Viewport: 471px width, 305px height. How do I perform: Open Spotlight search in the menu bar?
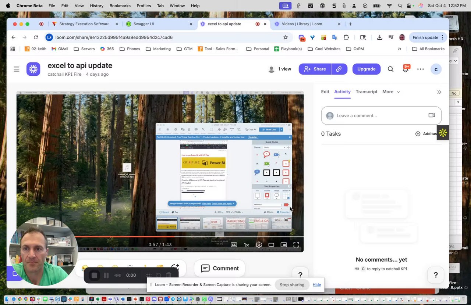pos(400,6)
